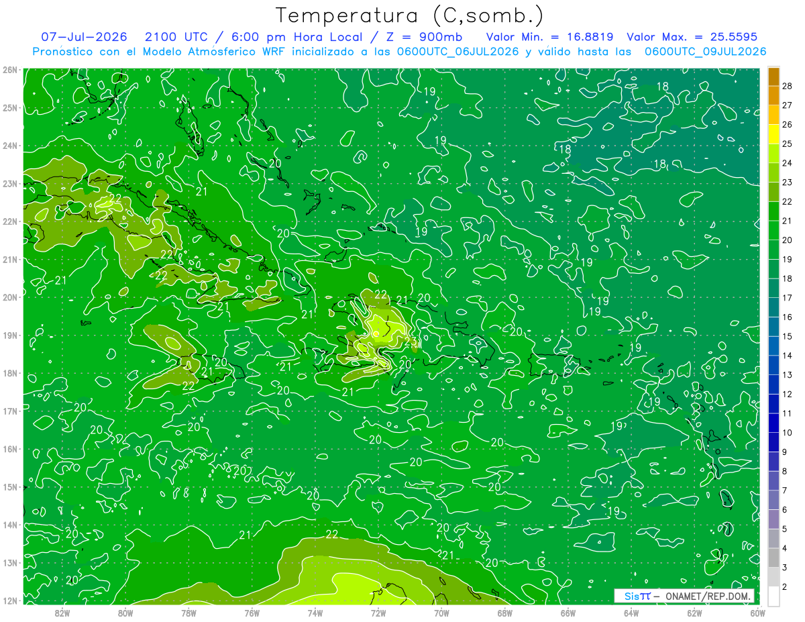Click the color scale value "12"
This screenshot has height=622, width=805.
pyautogui.click(x=788, y=394)
